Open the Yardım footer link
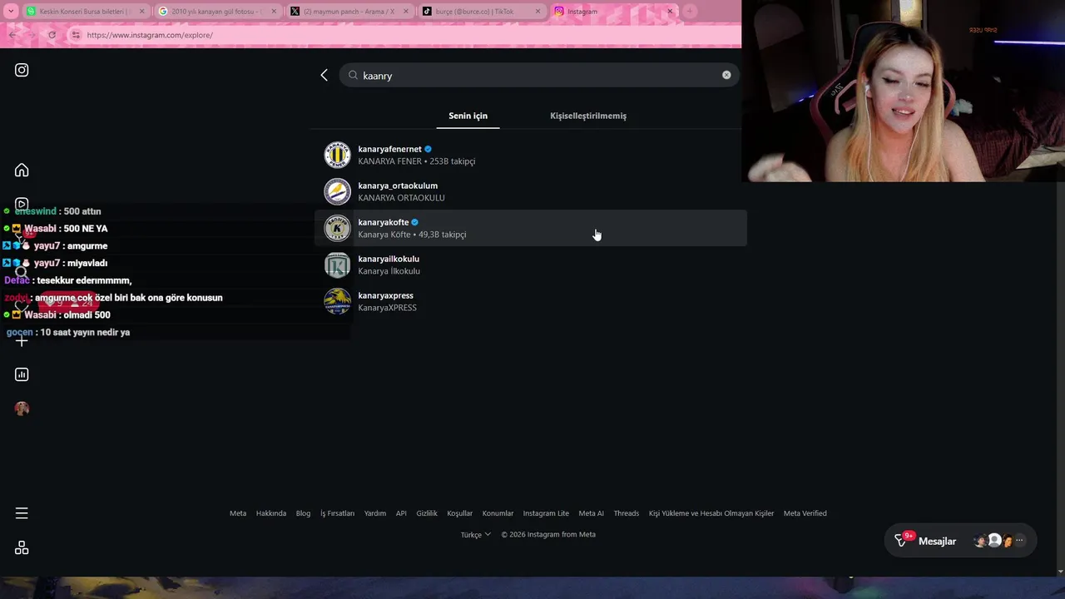Viewport: 1065px width, 599px height. [375, 513]
